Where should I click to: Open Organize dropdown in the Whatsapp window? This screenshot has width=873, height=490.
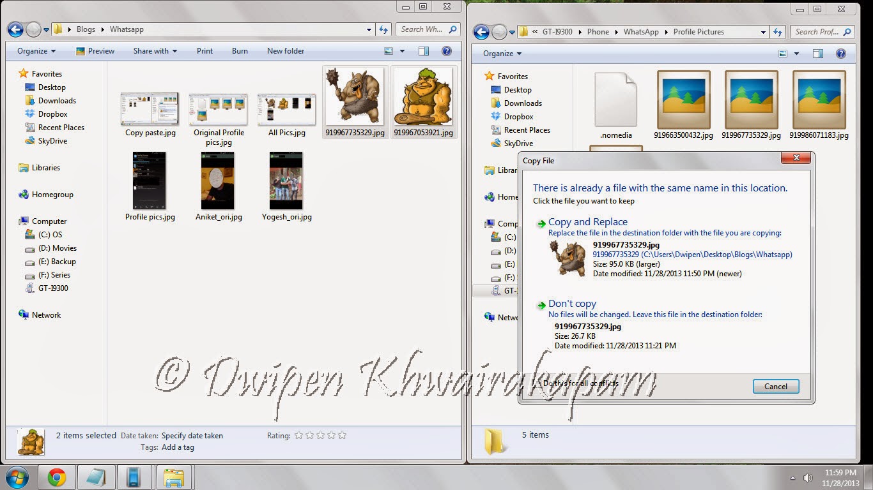[36, 51]
